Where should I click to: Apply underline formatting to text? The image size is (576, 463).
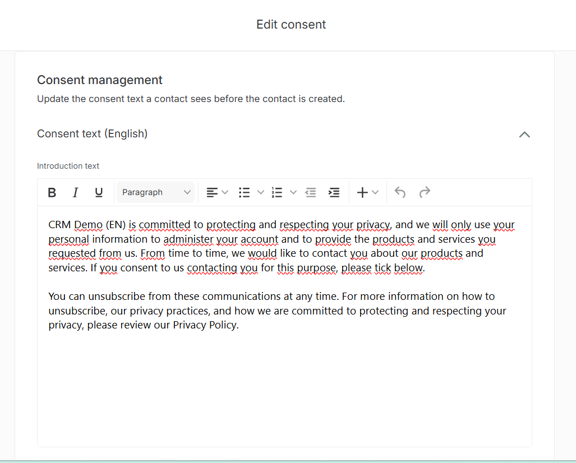99,192
